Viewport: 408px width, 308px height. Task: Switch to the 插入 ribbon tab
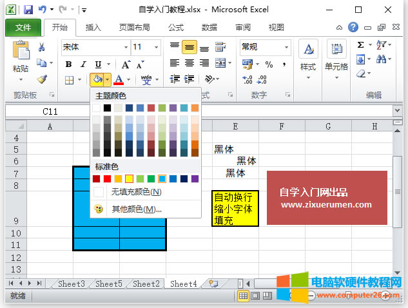point(93,28)
